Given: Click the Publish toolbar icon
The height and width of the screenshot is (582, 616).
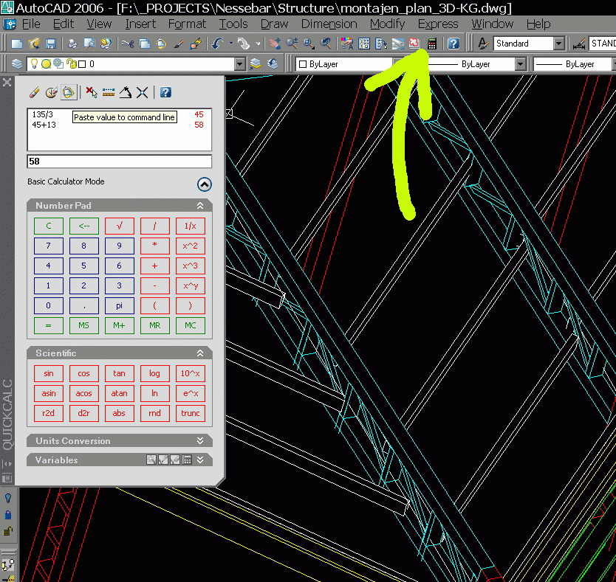Looking at the screenshot, I should (106, 44).
